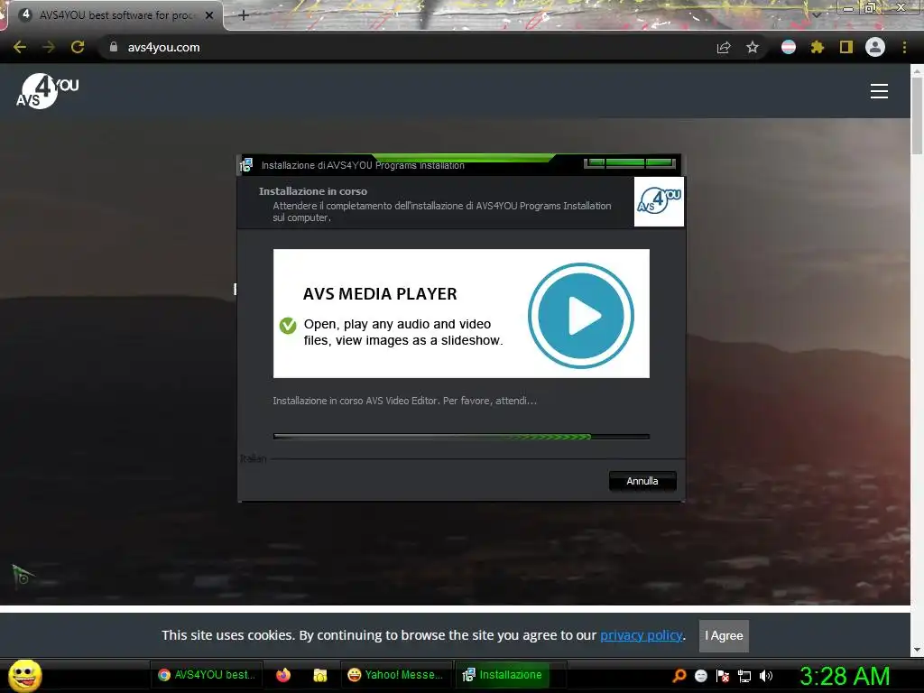
Task: Click the AVS MEDIA PLAYER heading
Action: coord(380,293)
